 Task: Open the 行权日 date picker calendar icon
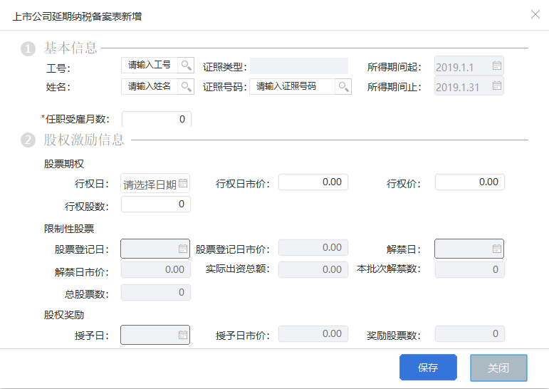[x=183, y=183]
